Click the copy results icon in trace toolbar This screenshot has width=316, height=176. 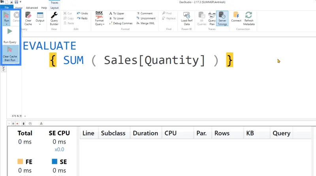(x=30, y=124)
